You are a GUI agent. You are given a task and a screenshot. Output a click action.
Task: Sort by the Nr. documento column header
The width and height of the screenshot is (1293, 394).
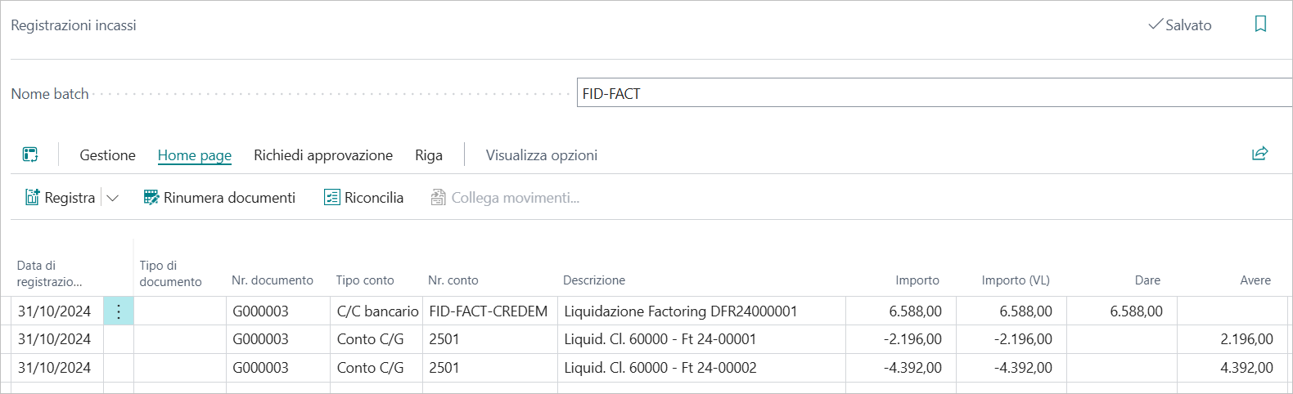tap(273, 280)
